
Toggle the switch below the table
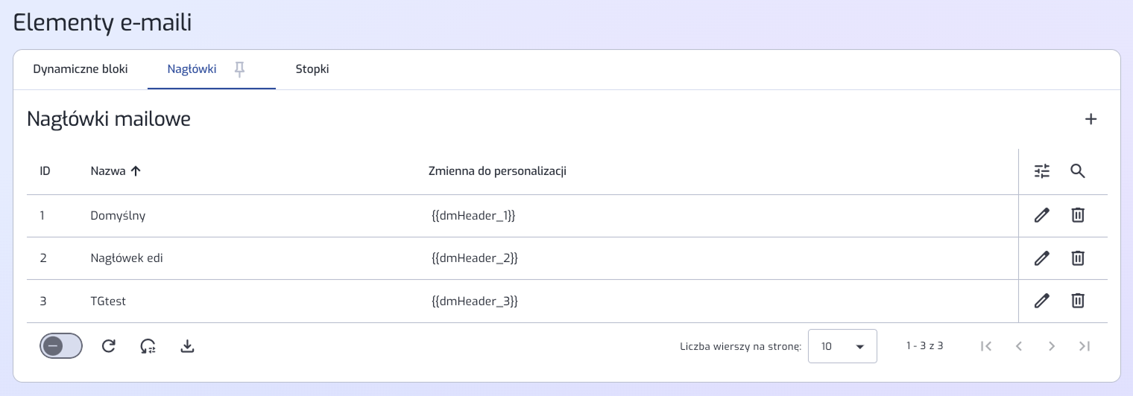[x=61, y=345]
